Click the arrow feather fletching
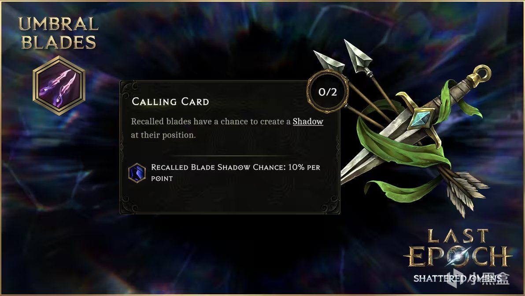The image size is (525, 296). tap(468, 192)
